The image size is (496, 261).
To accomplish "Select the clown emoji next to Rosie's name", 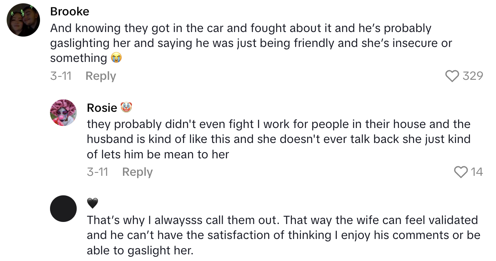I will (126, 107).
